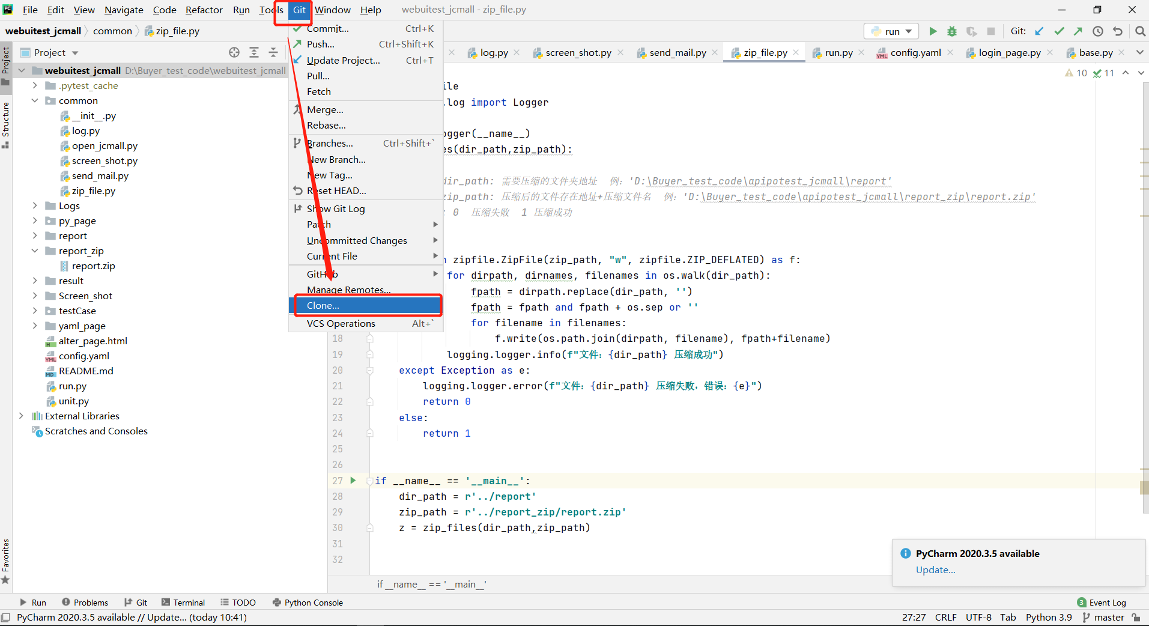The image size is (1149, 626).
Task: Click the if __name__ editor breadcrumb
Action: [x=432, y=584]
